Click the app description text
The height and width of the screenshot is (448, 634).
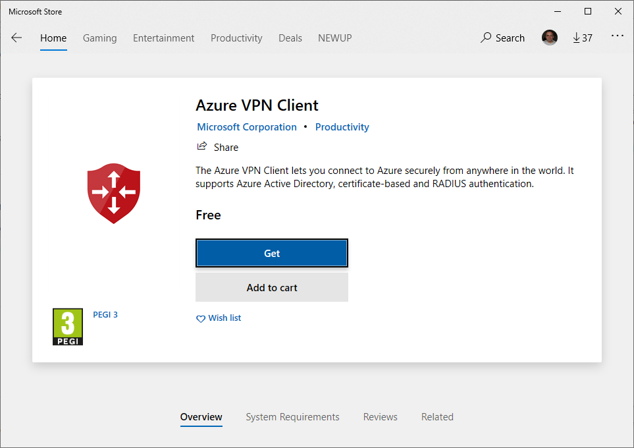pos(384,177)
